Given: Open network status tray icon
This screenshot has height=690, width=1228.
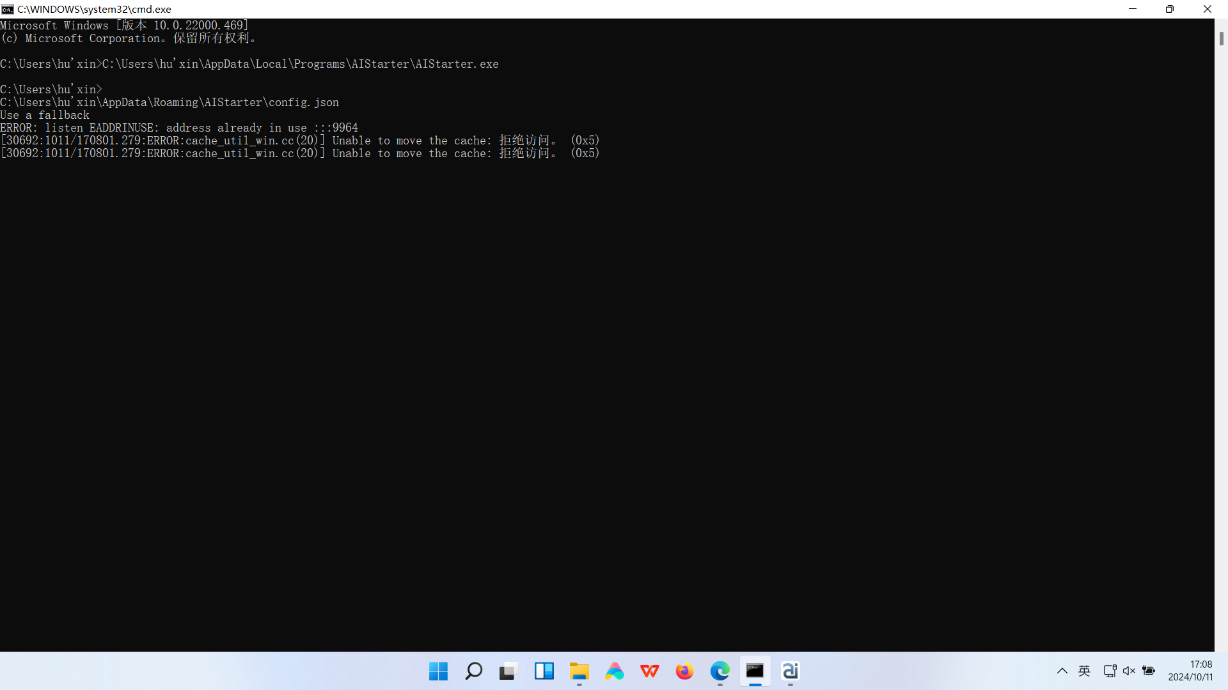Looking at the screenshot, I should pyautogui.click(x=1110, y=671).
